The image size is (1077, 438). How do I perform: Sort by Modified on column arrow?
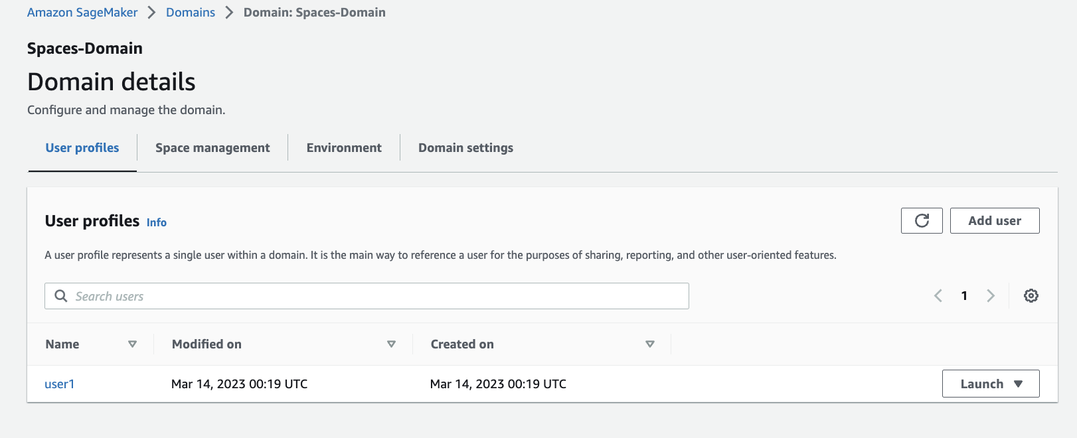click(392, 344)
